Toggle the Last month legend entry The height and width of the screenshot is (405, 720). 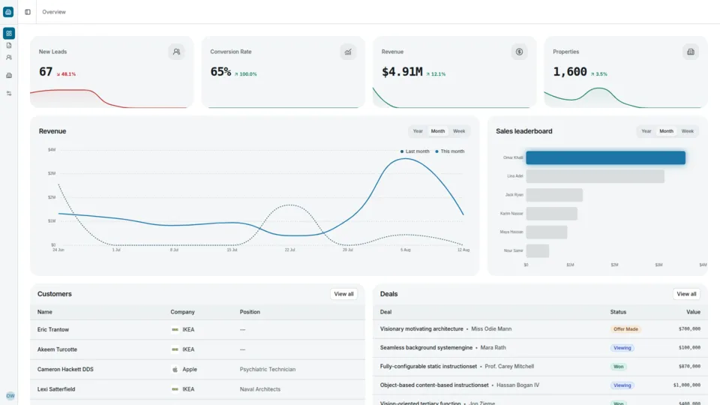415,151
